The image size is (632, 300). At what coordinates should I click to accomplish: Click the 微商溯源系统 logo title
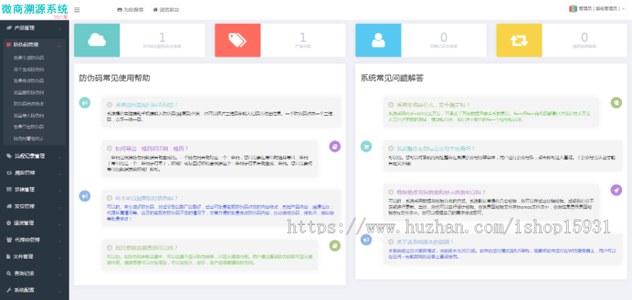pyautogui.click(x=34, y=9)
